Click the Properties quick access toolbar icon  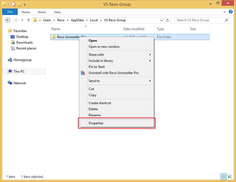coord(14,4)
